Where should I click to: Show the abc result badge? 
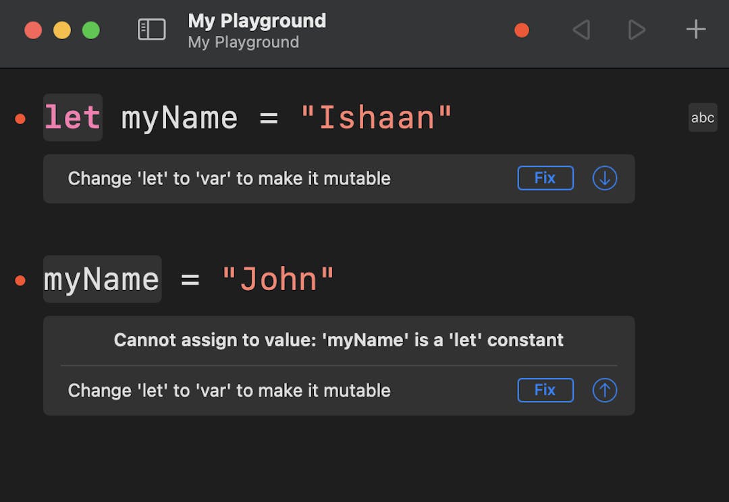tap(702, 117)
